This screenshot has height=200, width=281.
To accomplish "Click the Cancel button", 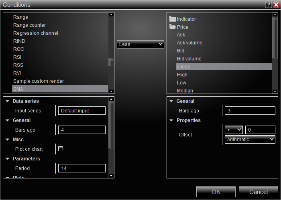I will 259,192.
